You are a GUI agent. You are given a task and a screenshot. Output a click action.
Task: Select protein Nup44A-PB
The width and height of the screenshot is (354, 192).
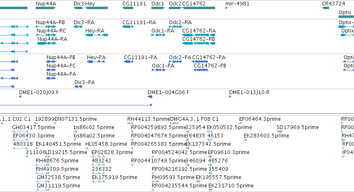51,62
